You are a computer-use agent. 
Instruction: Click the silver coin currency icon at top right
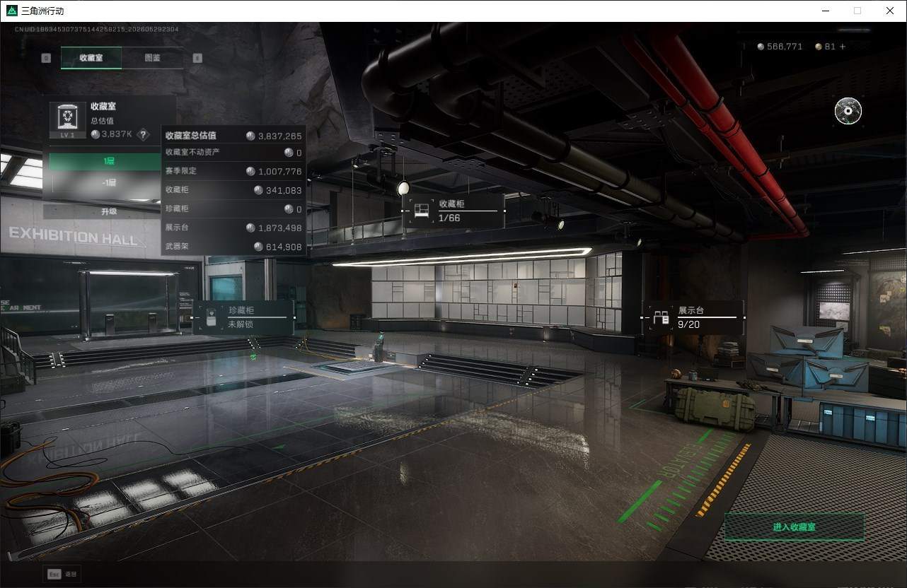[x=761, y=47]
